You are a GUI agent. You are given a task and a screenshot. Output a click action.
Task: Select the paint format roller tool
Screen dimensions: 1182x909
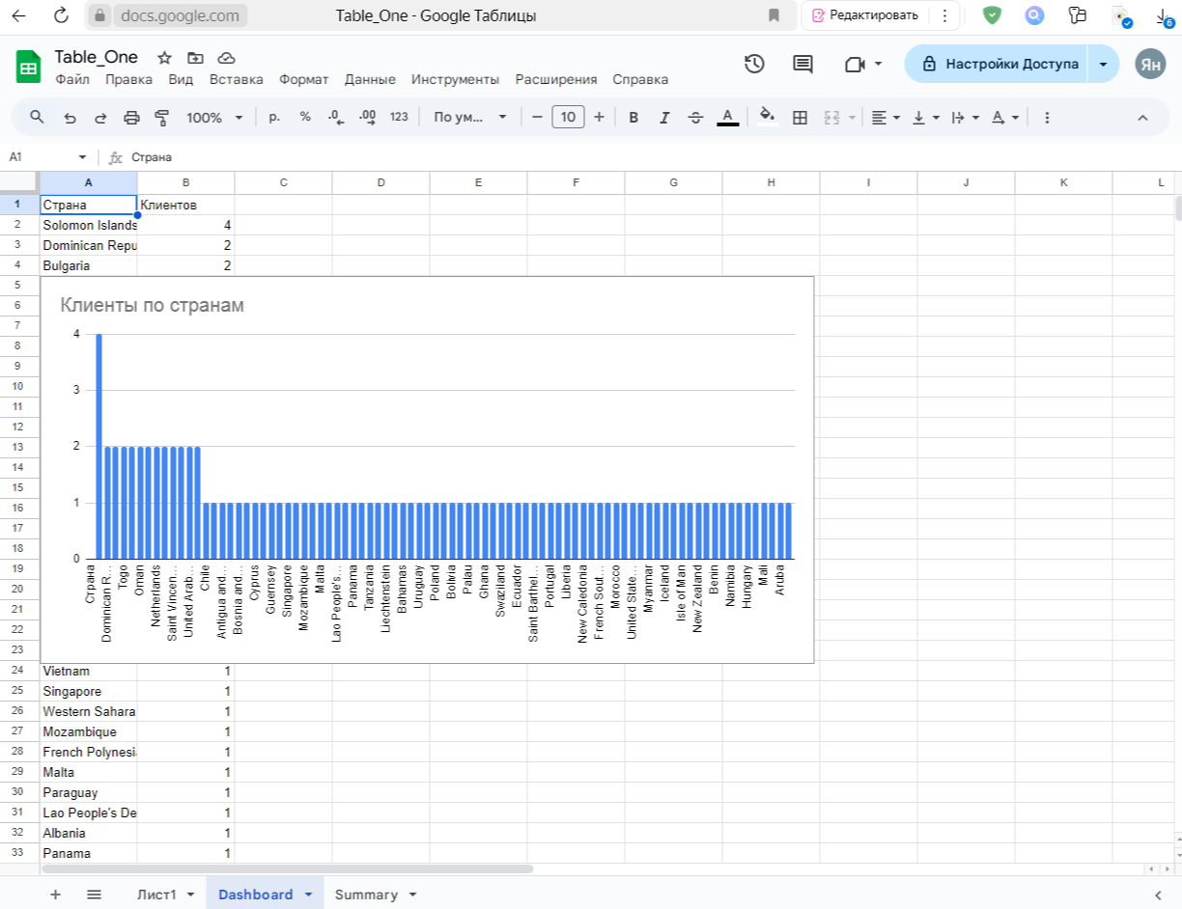pos(162,118)
